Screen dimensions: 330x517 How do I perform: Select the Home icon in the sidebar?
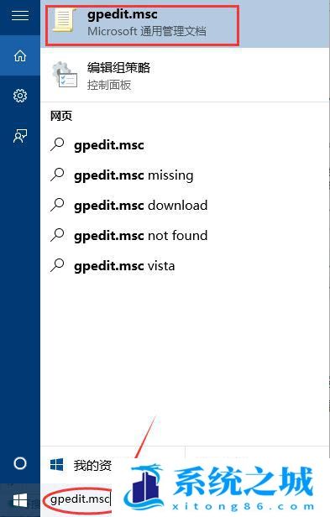(20, 55)
